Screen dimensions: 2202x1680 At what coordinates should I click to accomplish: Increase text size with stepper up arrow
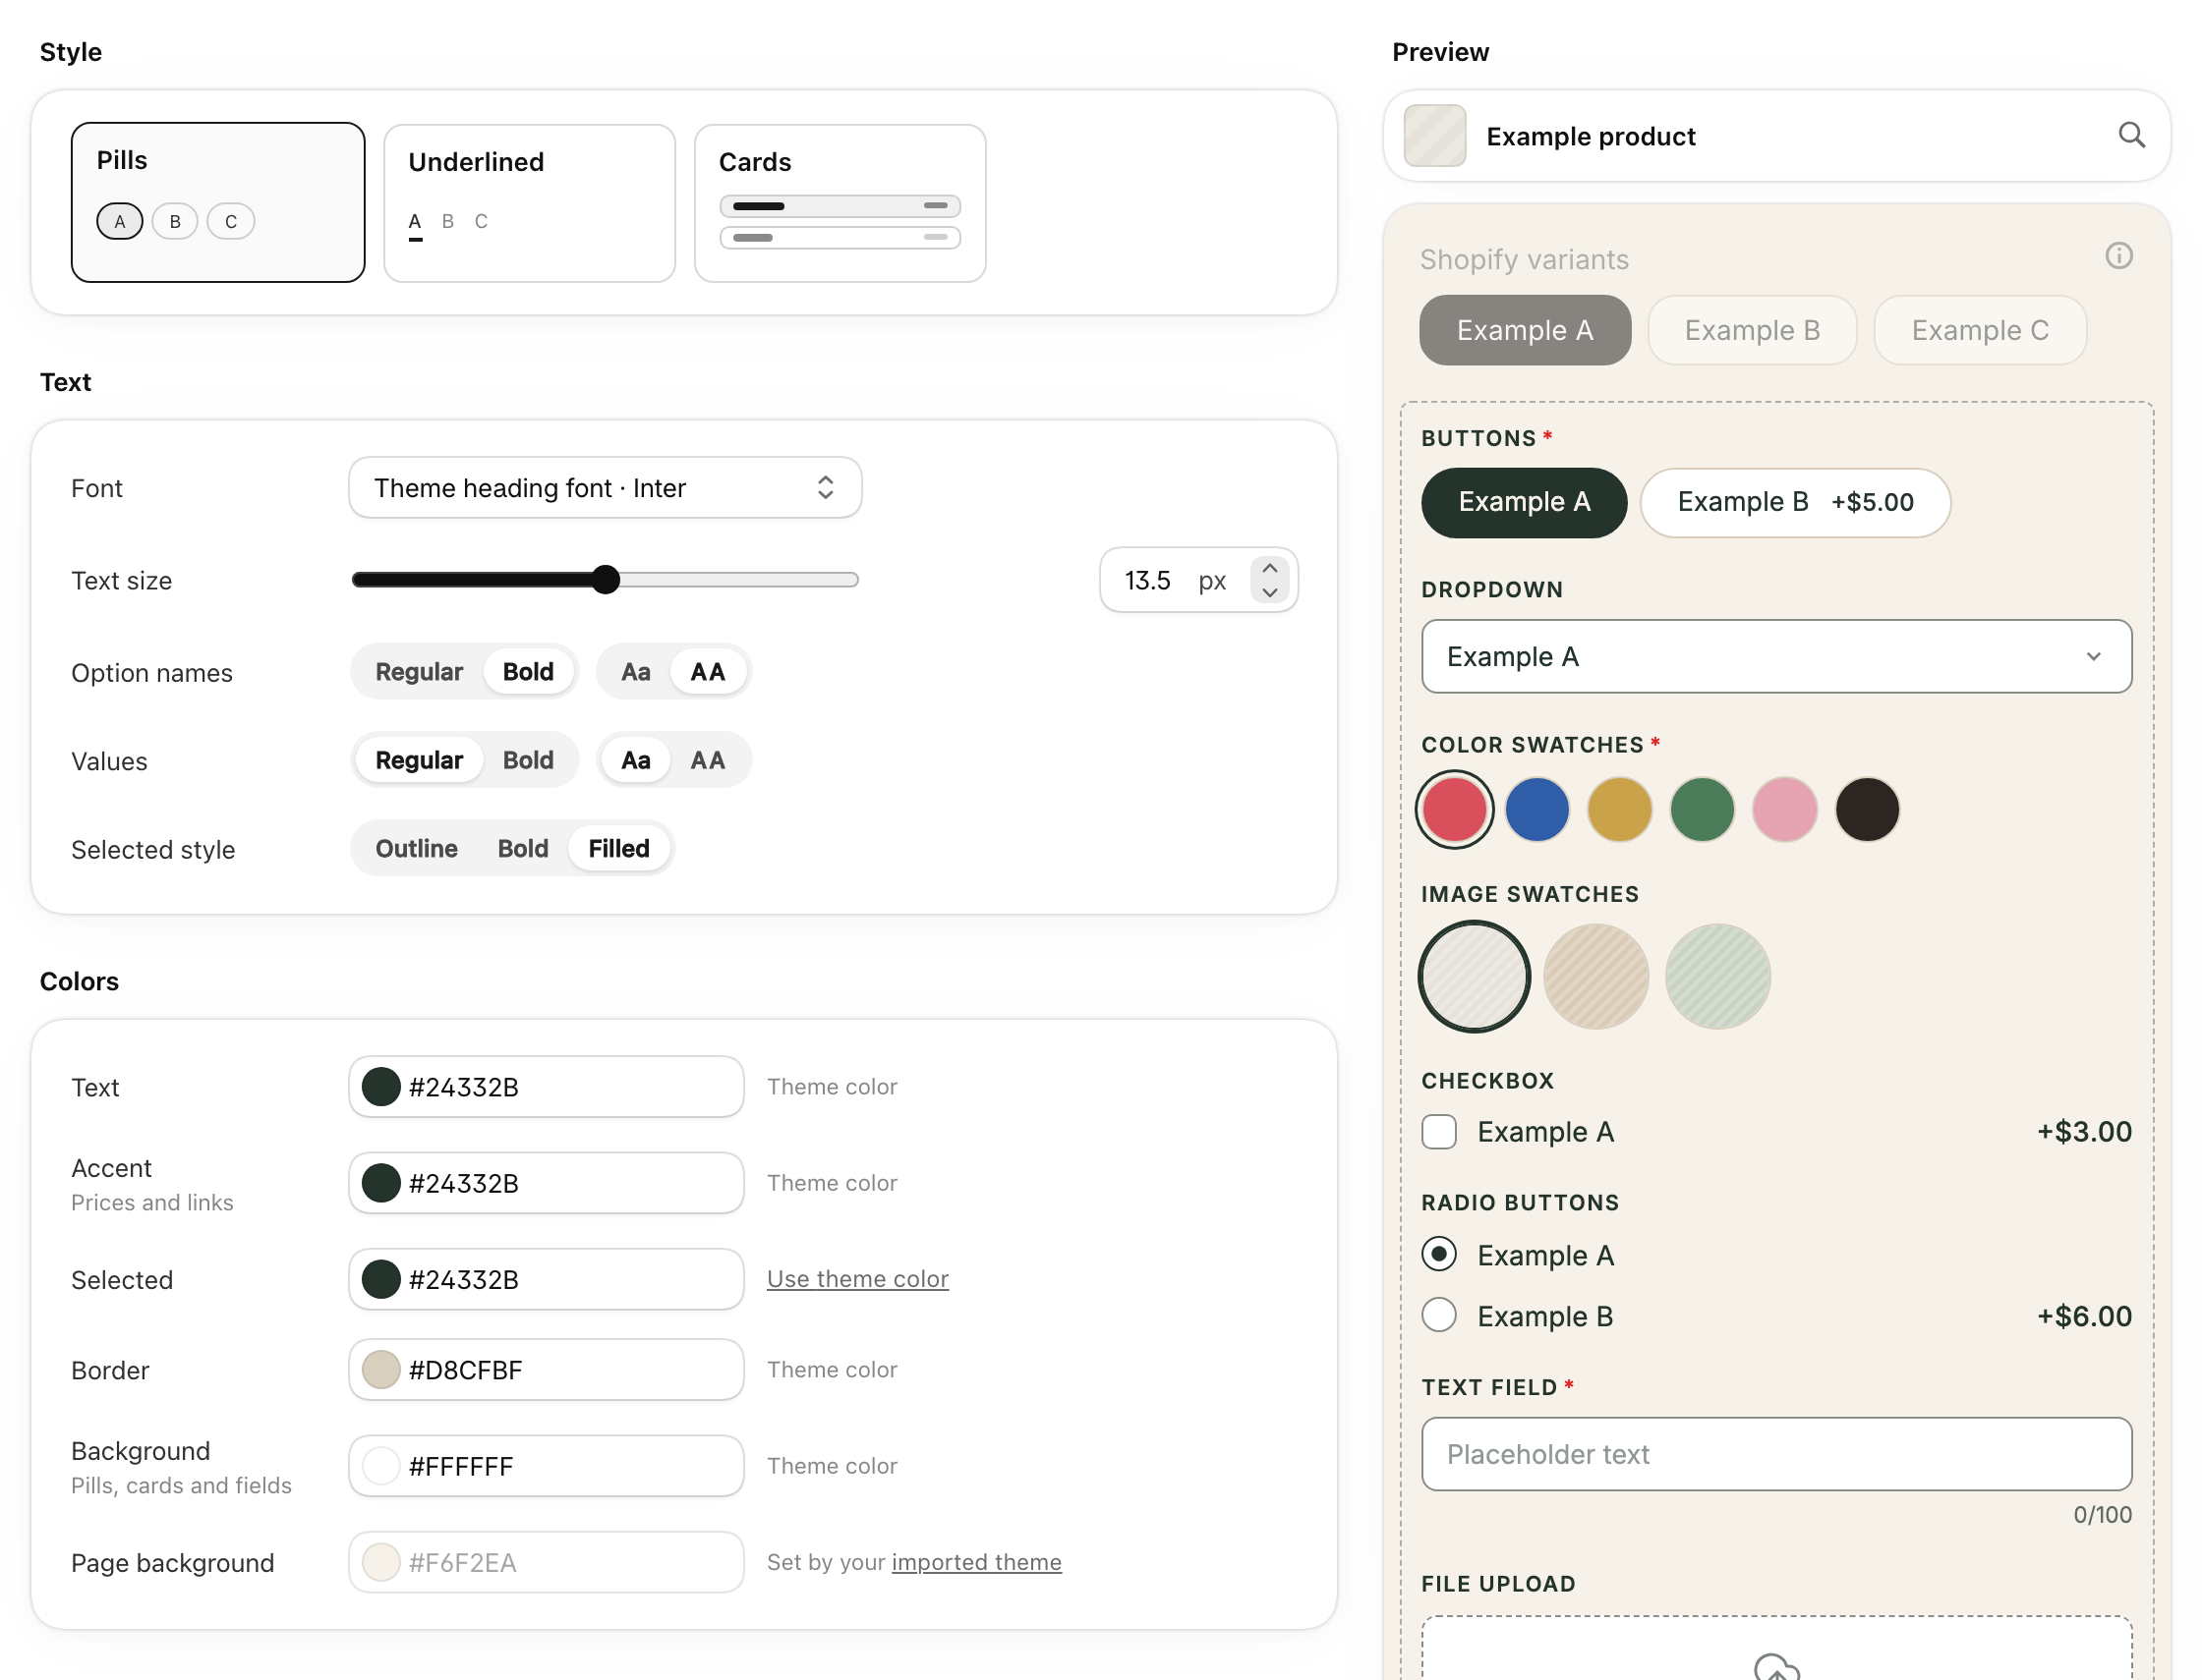pyautogui.click(x=1267, y=568)
